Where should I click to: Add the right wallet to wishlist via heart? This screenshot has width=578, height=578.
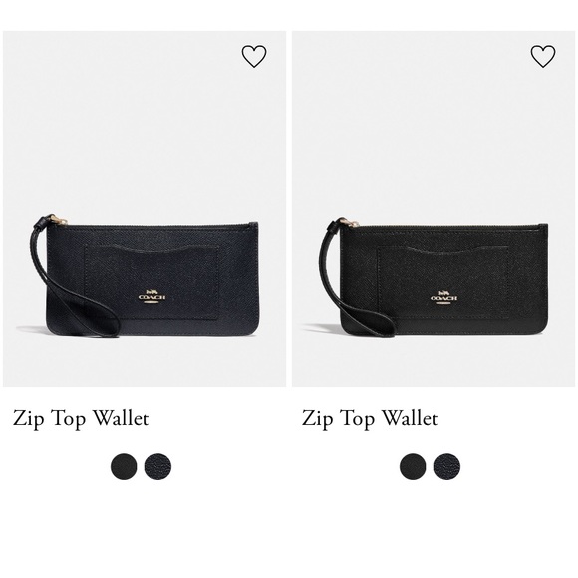point(543,57)
